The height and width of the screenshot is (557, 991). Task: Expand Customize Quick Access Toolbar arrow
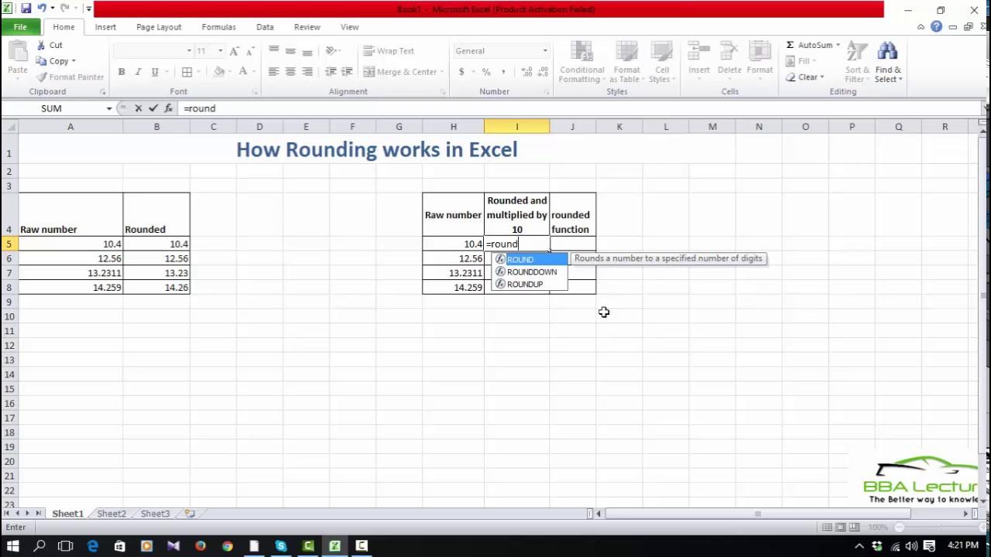tap(88, 9)
